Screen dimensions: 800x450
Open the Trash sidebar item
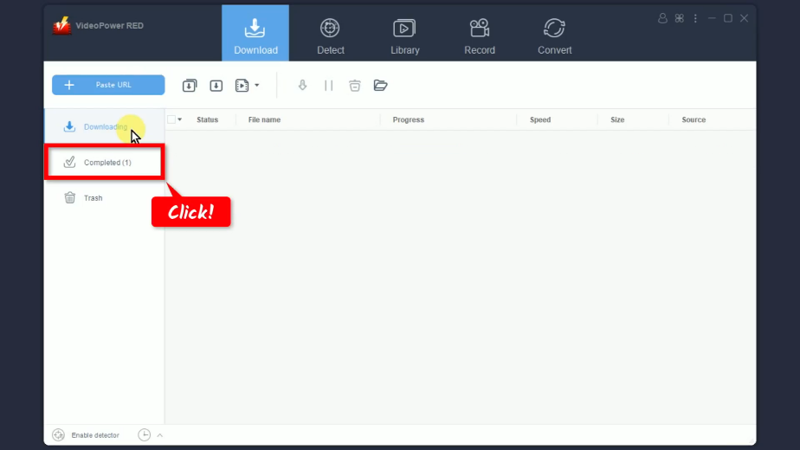click(104, 198)
